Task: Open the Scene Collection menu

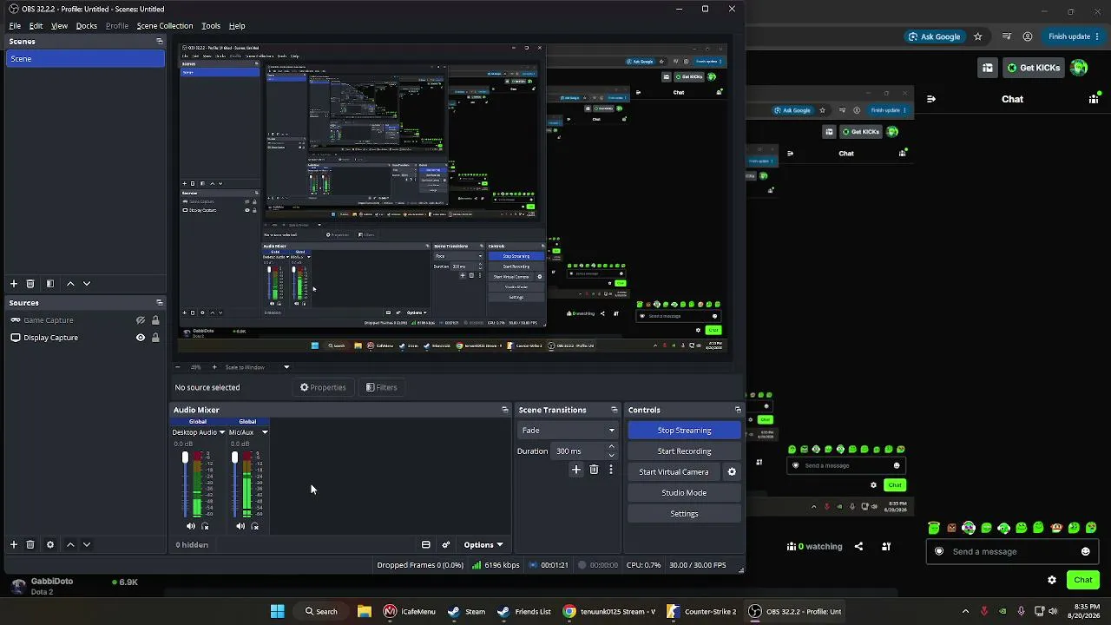Action: tap(165, 26)
